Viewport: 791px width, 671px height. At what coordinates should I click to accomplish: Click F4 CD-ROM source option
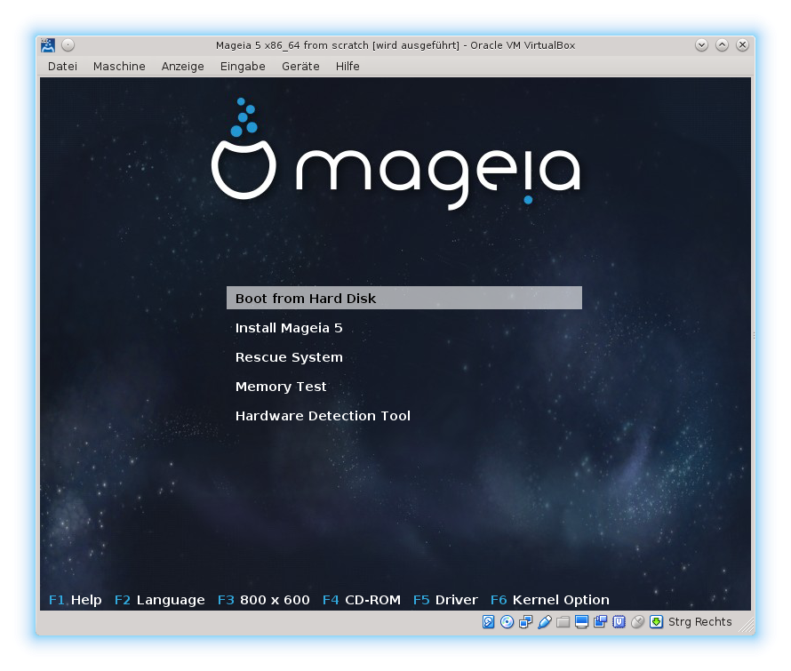click(x=361, y=600)
